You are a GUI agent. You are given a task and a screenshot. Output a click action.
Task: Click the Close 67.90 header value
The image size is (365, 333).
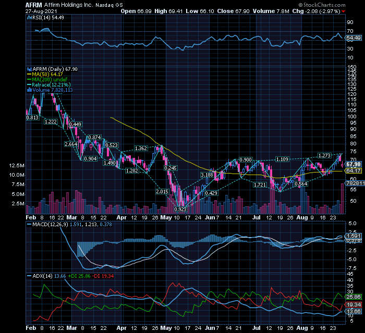coord(233,11)
